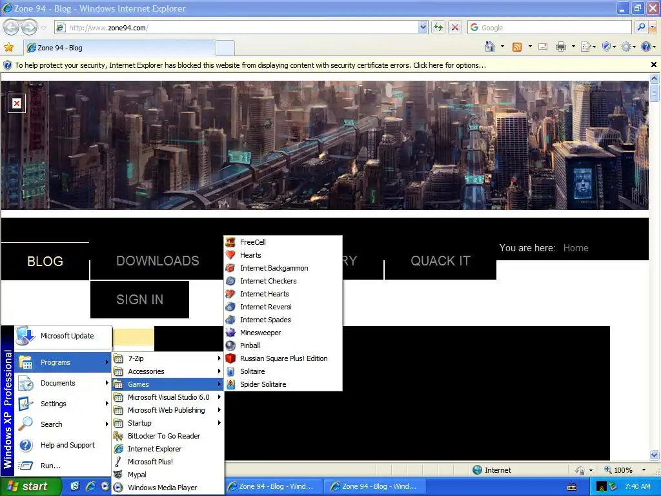Open the BLOG site navigation link
The image size is (661, 496).
click(45, 261)
